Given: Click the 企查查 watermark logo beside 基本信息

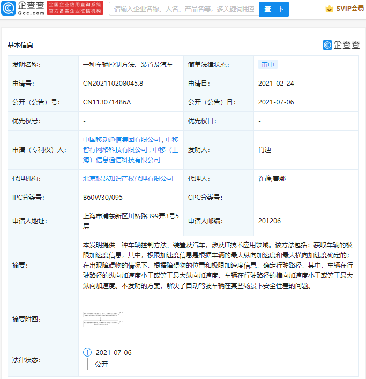Looking at the screenshot, I should 341,45.
